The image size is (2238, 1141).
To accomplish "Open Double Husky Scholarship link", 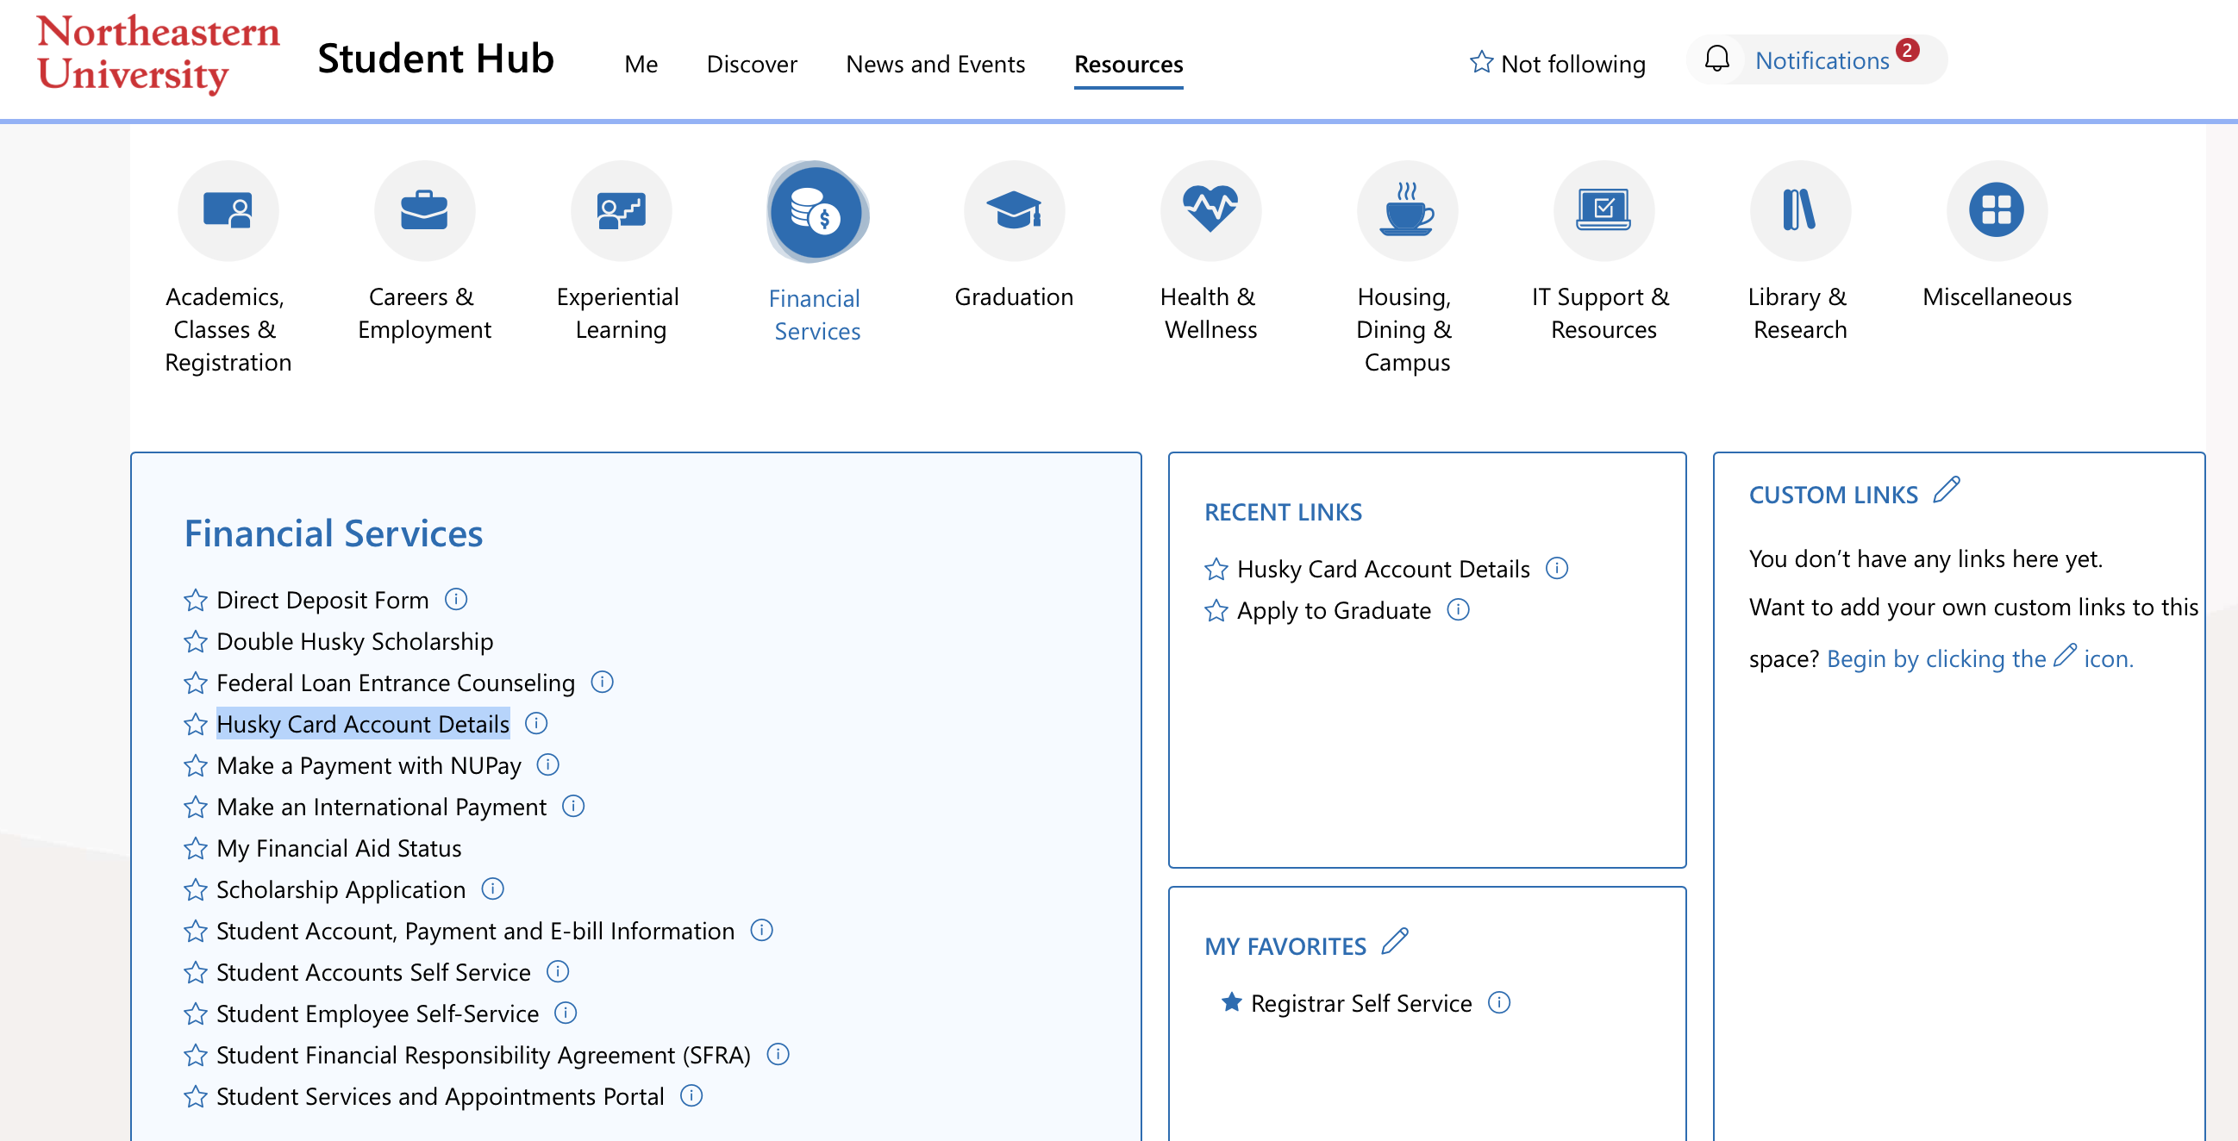I will (354, 642).
